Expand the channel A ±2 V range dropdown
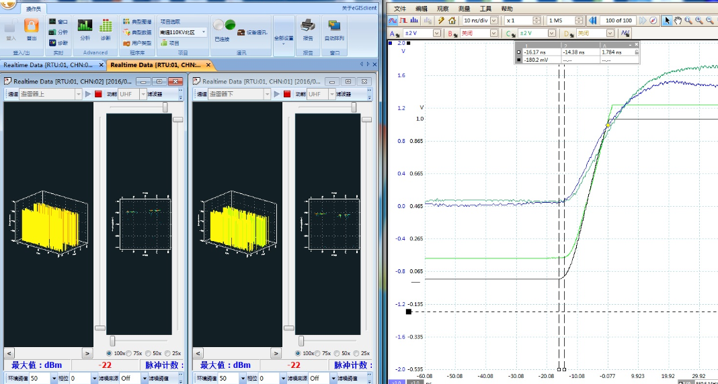Image resolution: width=718 pixels, height=384 pixels. 436,33
